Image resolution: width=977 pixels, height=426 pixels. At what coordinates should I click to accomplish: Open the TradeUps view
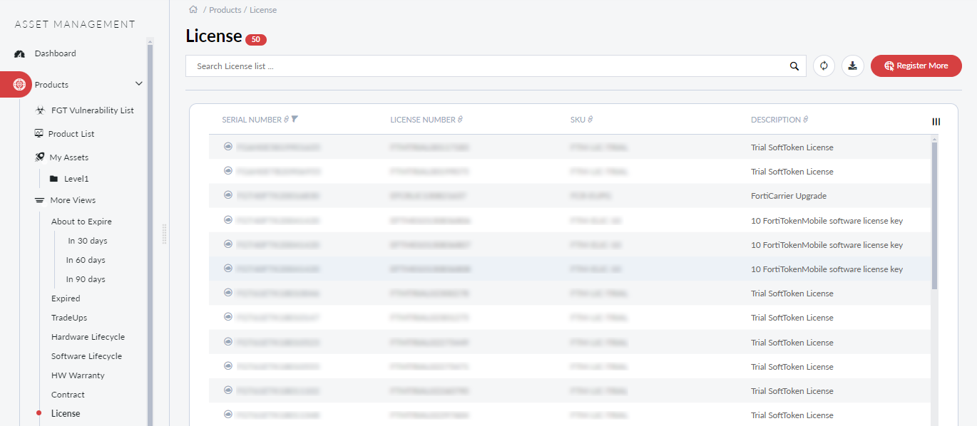69,318
